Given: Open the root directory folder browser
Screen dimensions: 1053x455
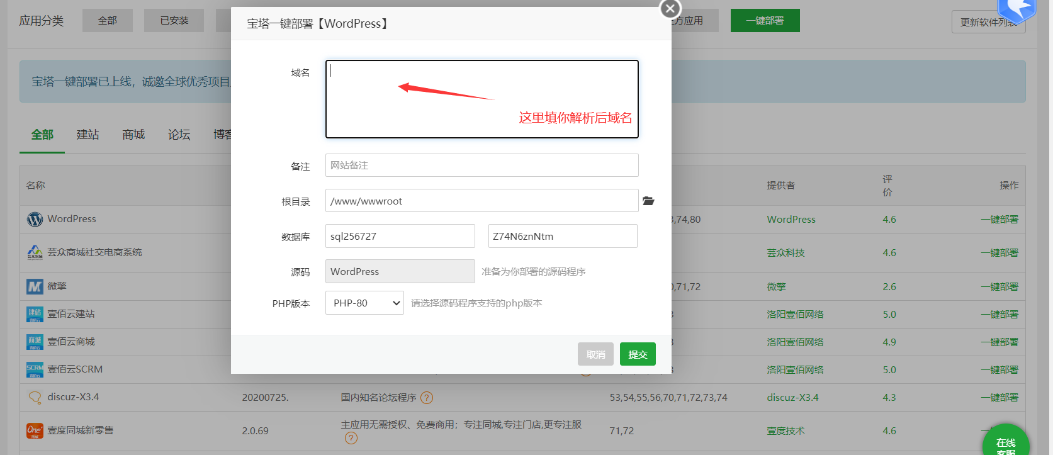Looking at the screenshot, I should pyautogui.click(x=648, y=201).
